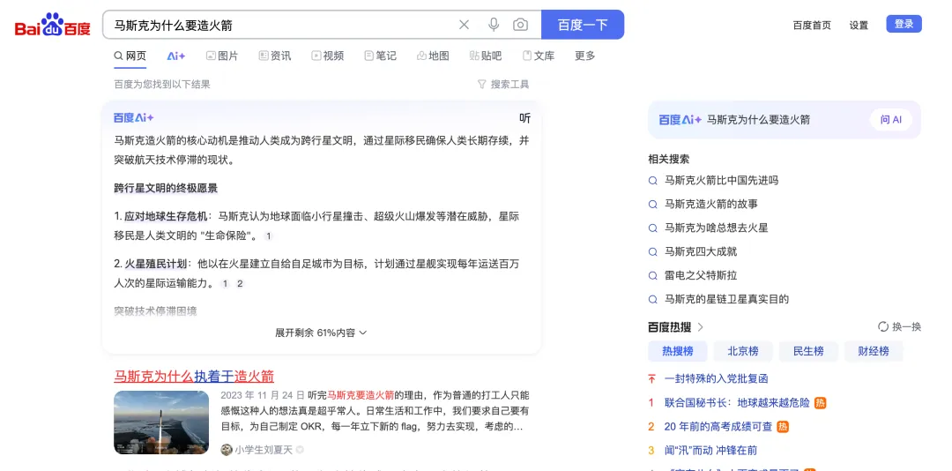Open citation 1 after 生命保险 text
Image resolution: width=952 pixels, height=471 pixels.
269,235
